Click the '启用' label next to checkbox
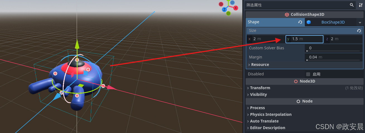This screenshot has height=133, width=365. pos(316,74)
